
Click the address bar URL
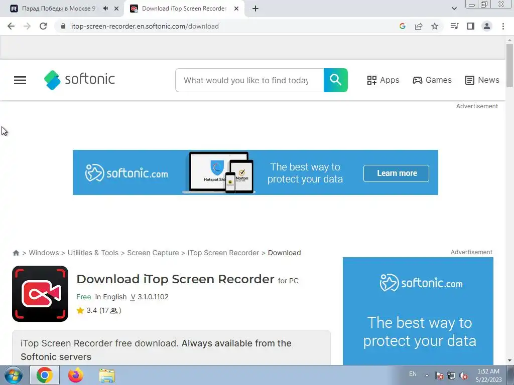145,26
